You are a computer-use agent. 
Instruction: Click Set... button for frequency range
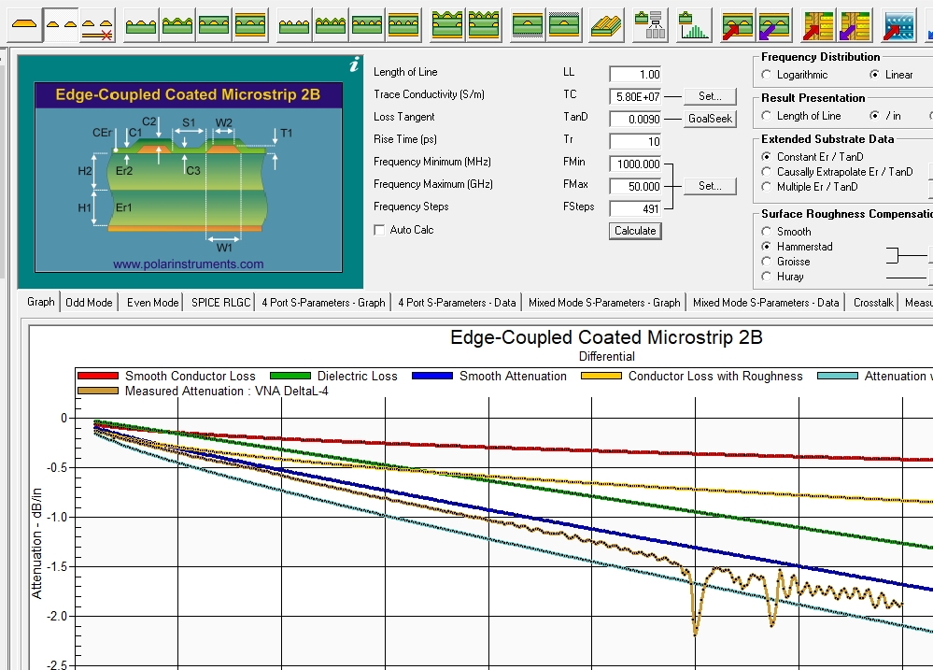pos(710,186)
